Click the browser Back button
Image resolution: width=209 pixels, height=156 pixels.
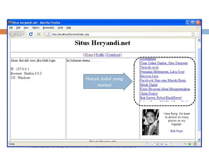coord(13,34)
